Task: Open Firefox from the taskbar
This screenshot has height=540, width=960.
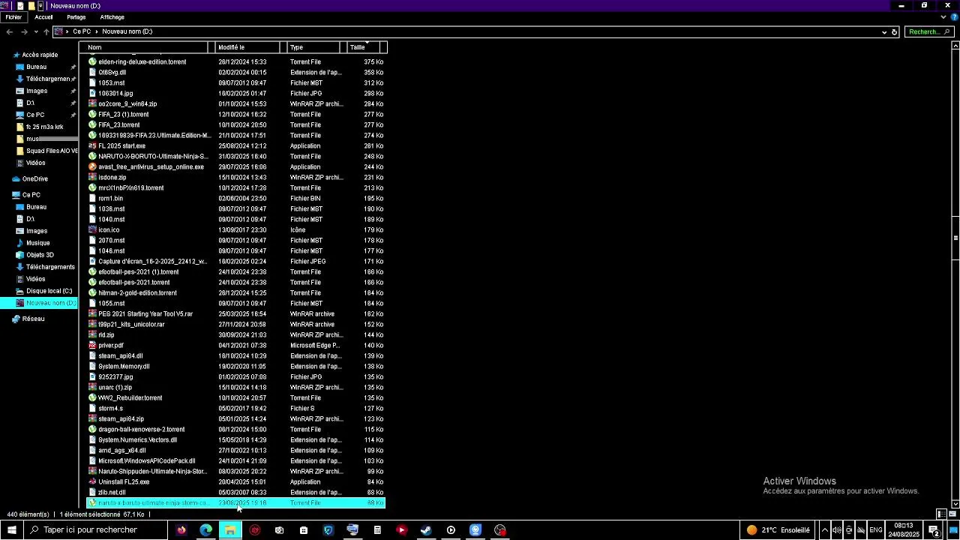Action: 181,530
